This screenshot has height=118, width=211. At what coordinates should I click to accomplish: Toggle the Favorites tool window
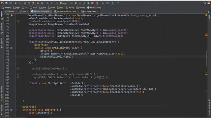click(x=2, y=110)
